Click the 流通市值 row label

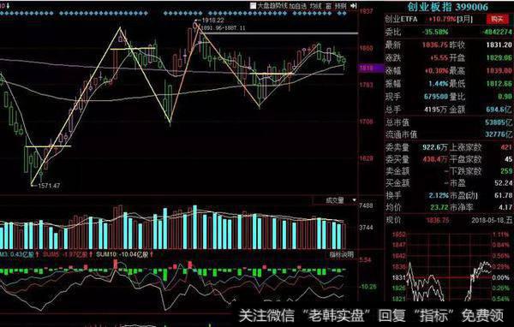(401, 134)
